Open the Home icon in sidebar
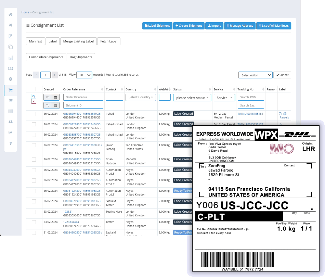Viewport: 325px width, 277px height. (x=11, y=14)
